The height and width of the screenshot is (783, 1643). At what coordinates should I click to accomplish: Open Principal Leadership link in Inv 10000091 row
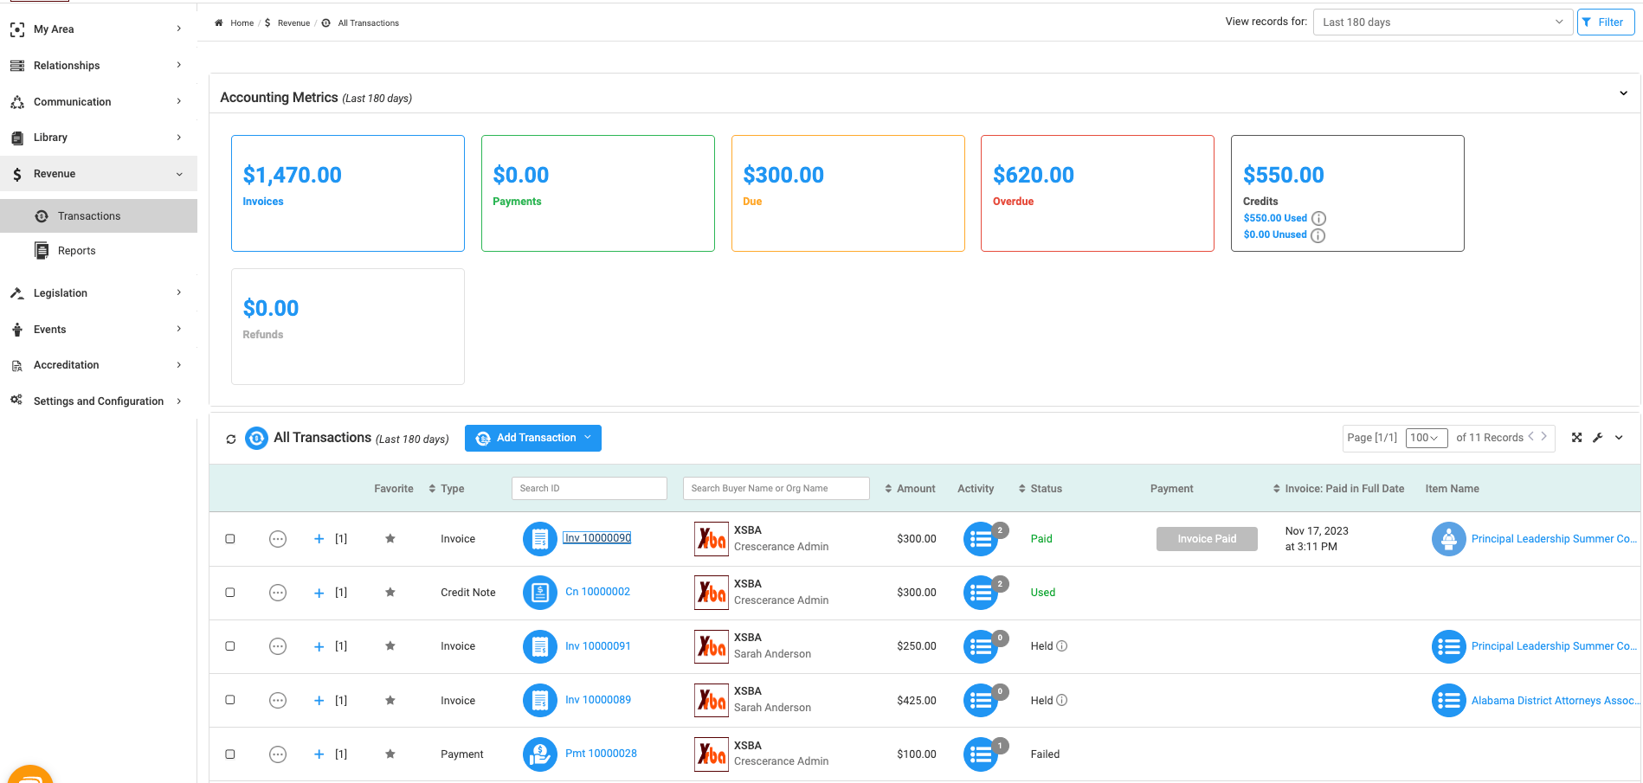[x=1554, y=646]
